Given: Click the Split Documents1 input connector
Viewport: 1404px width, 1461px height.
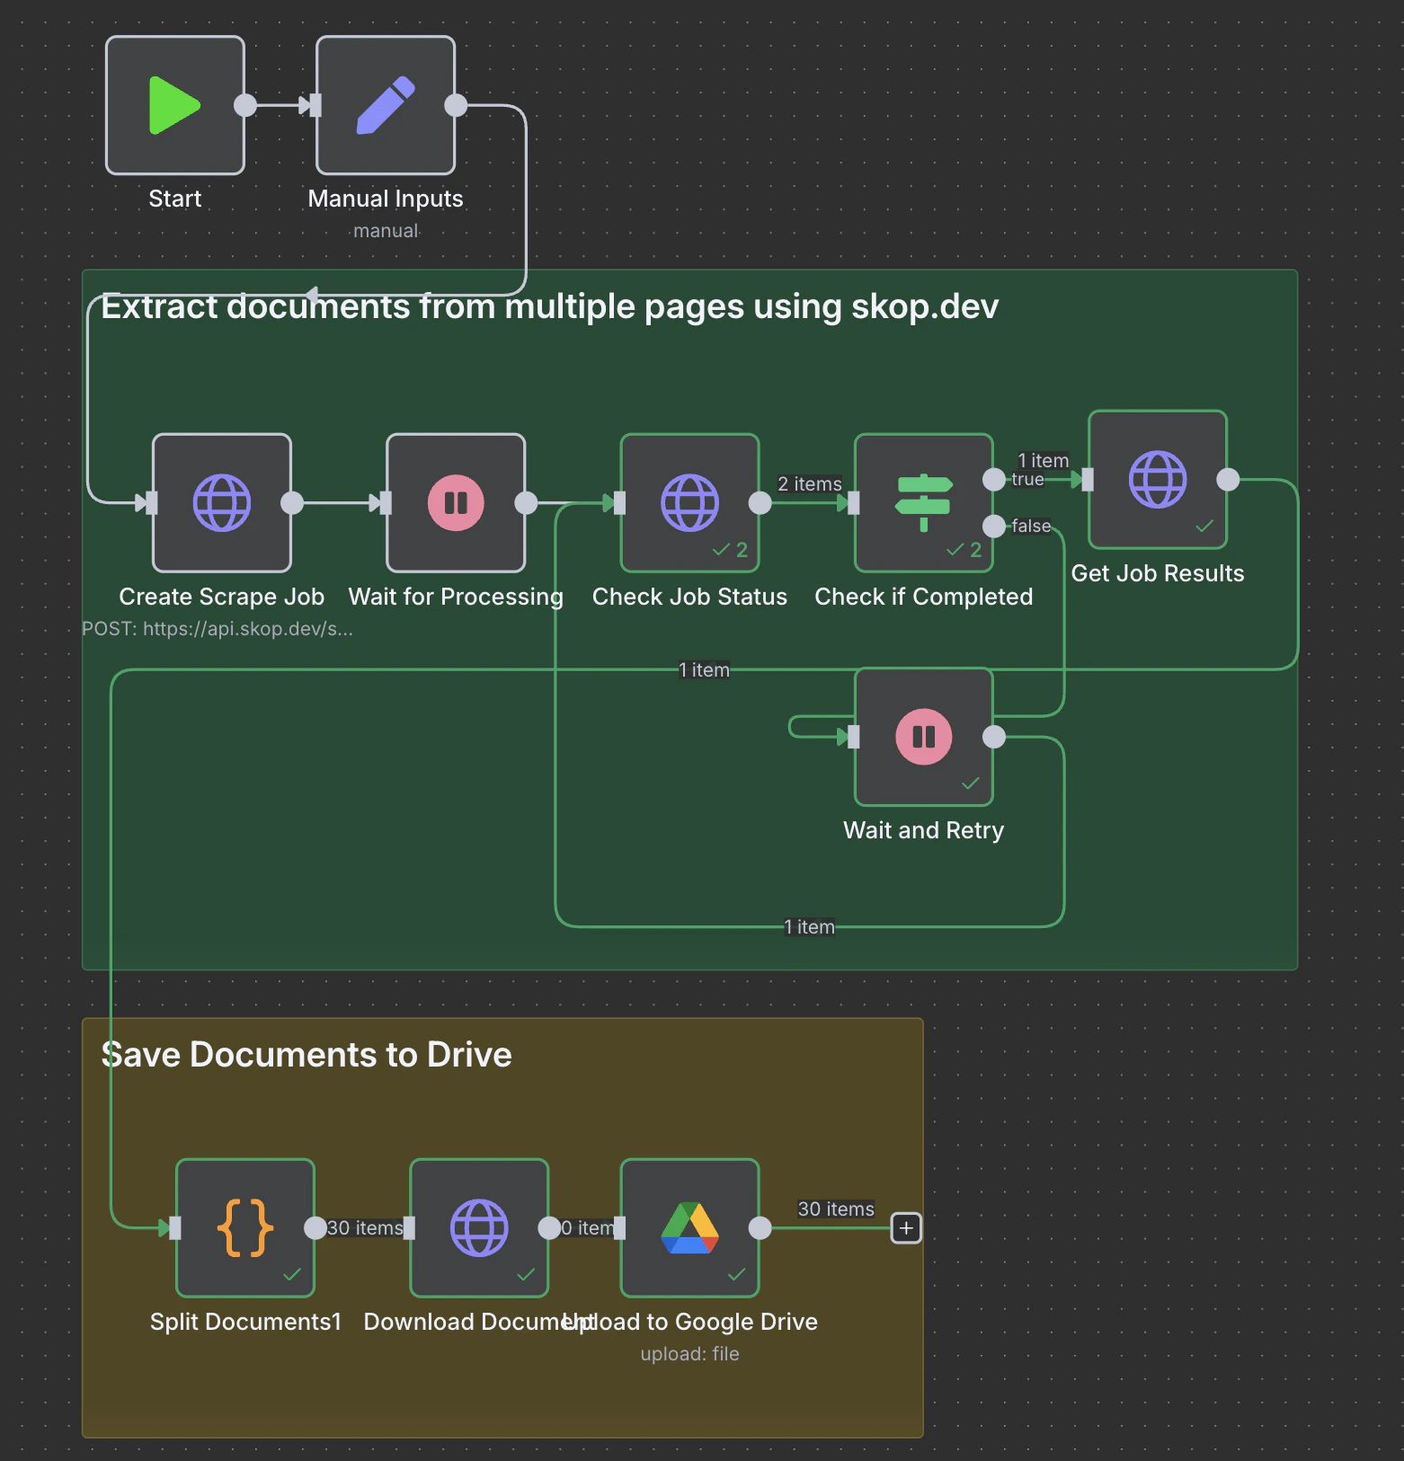Looking at the screenshot, I should (x=175, y=1227).
